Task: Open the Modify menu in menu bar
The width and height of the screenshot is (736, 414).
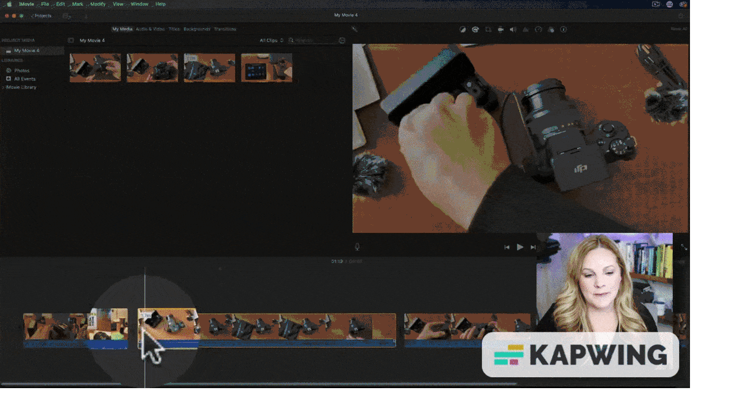Action: (x=98, y=4)
